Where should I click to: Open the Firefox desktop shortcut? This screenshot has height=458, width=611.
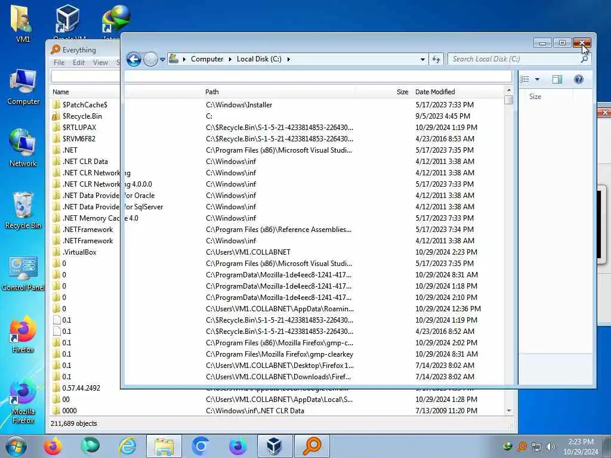point(23,334)
